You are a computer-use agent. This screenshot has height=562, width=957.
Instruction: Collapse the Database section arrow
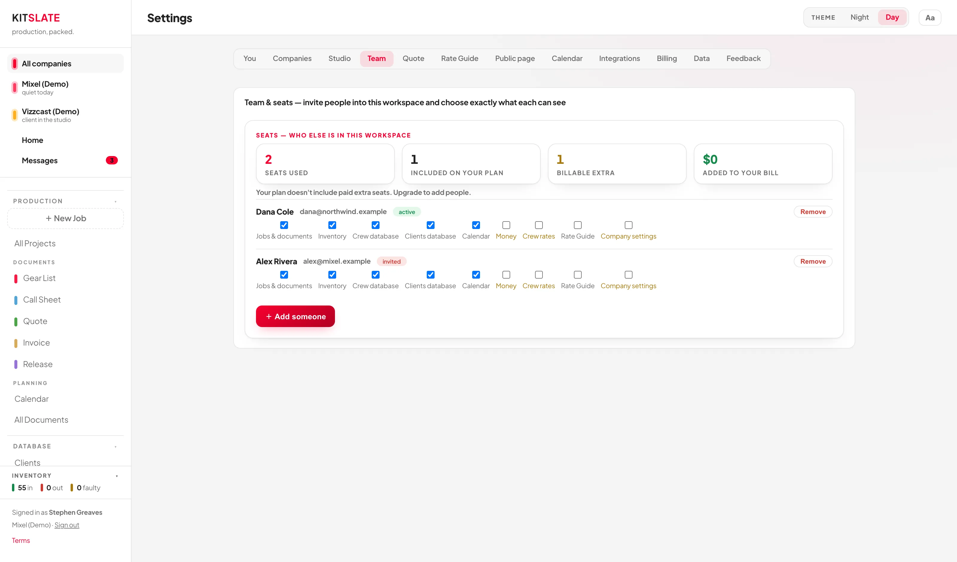116,447
